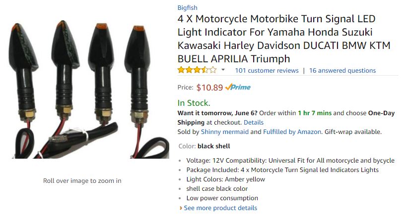Visit Shinny mermaid seller page

pos(224,132)
